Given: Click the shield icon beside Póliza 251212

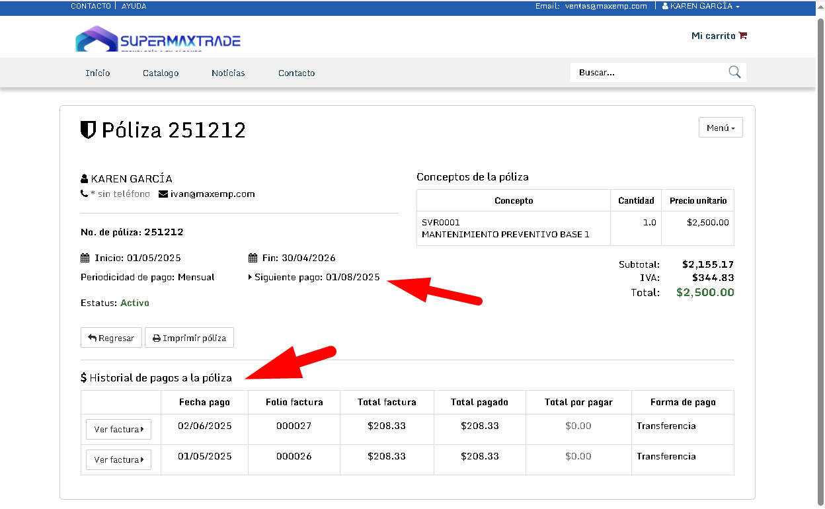Looking at the screenshot, I should point(88,130).
